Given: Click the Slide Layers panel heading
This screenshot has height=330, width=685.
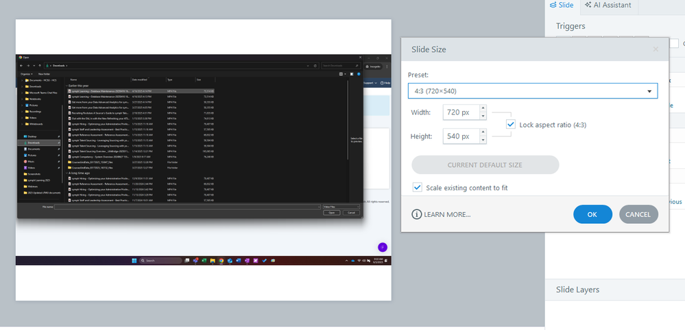Looking at the screenshot, I should pos(577,290).
